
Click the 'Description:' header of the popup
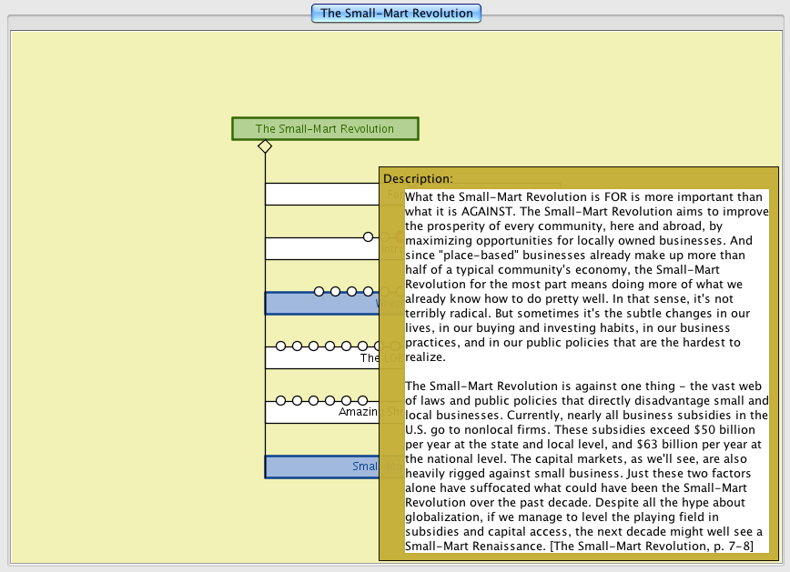click(418, 179)
